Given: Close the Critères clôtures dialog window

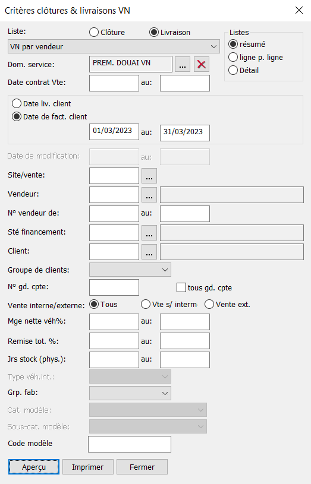Looking at the screenshot, I should click(299, 10).
